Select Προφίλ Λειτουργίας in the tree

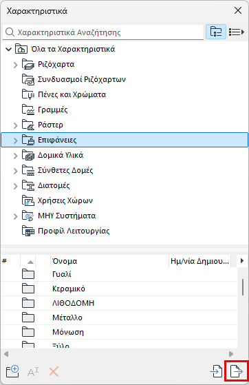coord(74,231)
